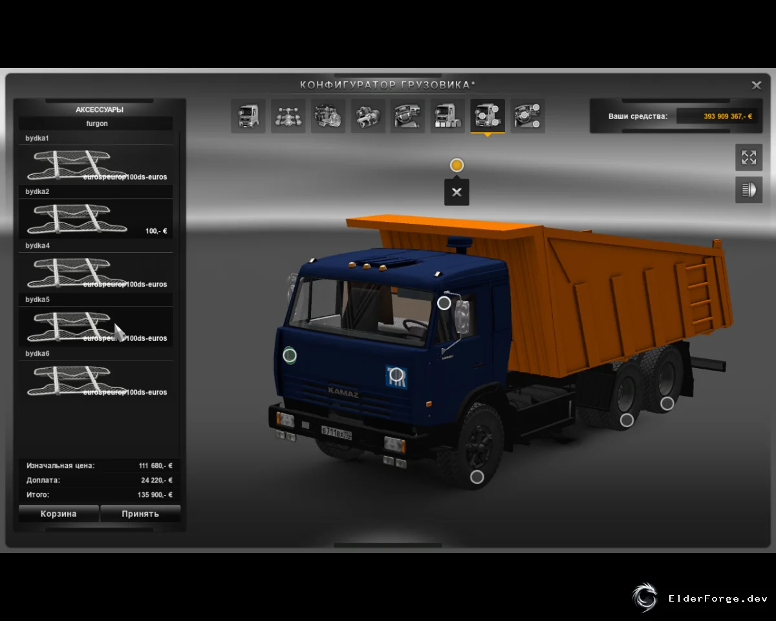Click the X button under the orange marker
776x621 pixels.
pos(457,192)
